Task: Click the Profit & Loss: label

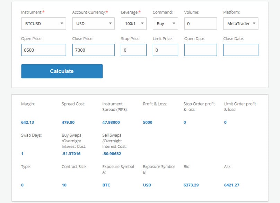Action: pos(155,104)
